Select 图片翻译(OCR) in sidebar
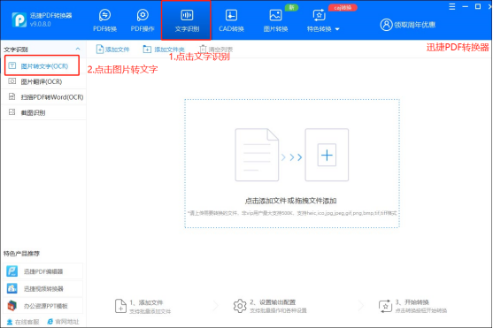The width and height of the screenshot is (493, 328). [43, 81]
